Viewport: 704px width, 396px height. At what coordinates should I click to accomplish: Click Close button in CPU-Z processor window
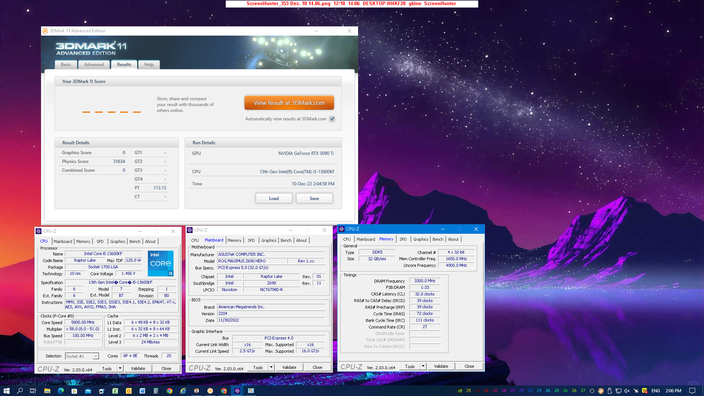pyautogui.click(x=166, y=368)
